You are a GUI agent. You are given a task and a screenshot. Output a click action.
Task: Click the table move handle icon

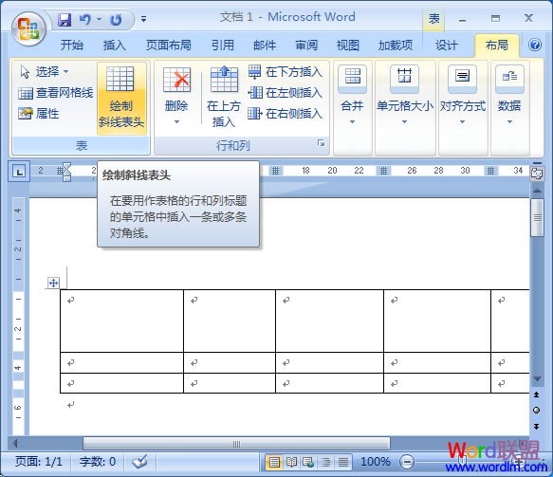pyautogui.click(x=54, y=283)
